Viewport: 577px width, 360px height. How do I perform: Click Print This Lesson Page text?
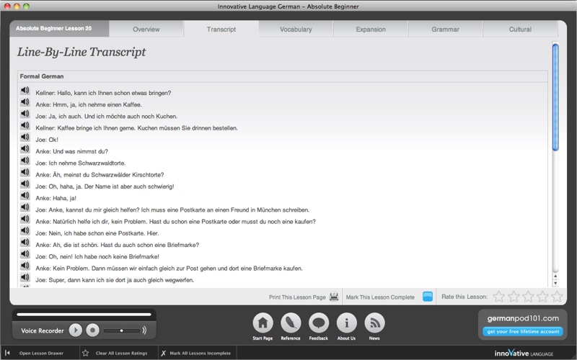297,297
